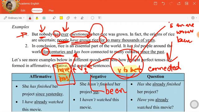Click the plus insert icon

(x=75, y=18)
